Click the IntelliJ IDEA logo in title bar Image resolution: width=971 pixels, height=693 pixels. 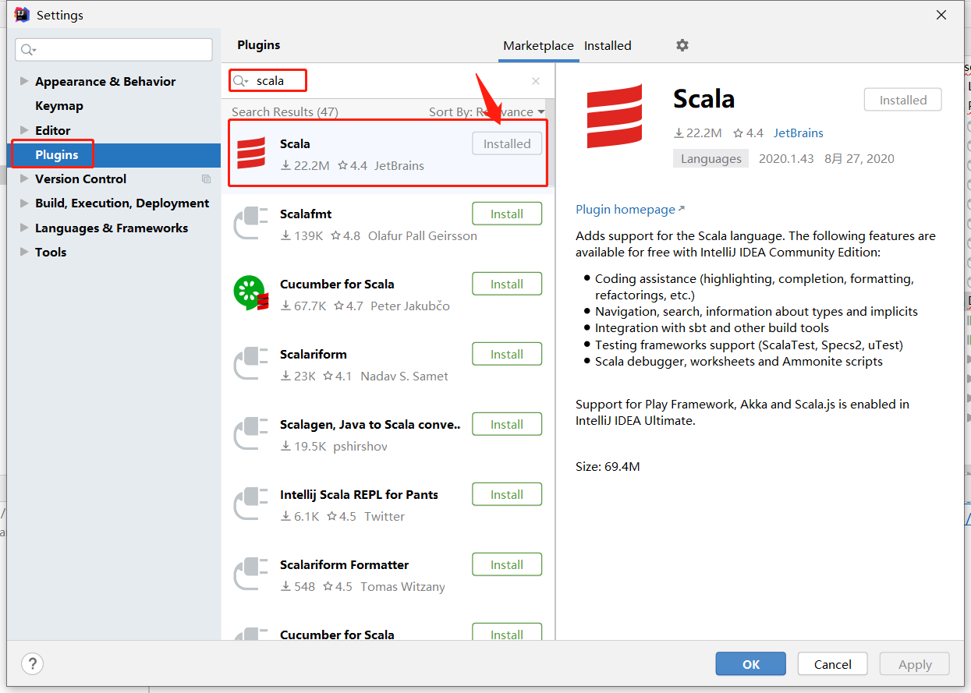[x=22, y=14]
